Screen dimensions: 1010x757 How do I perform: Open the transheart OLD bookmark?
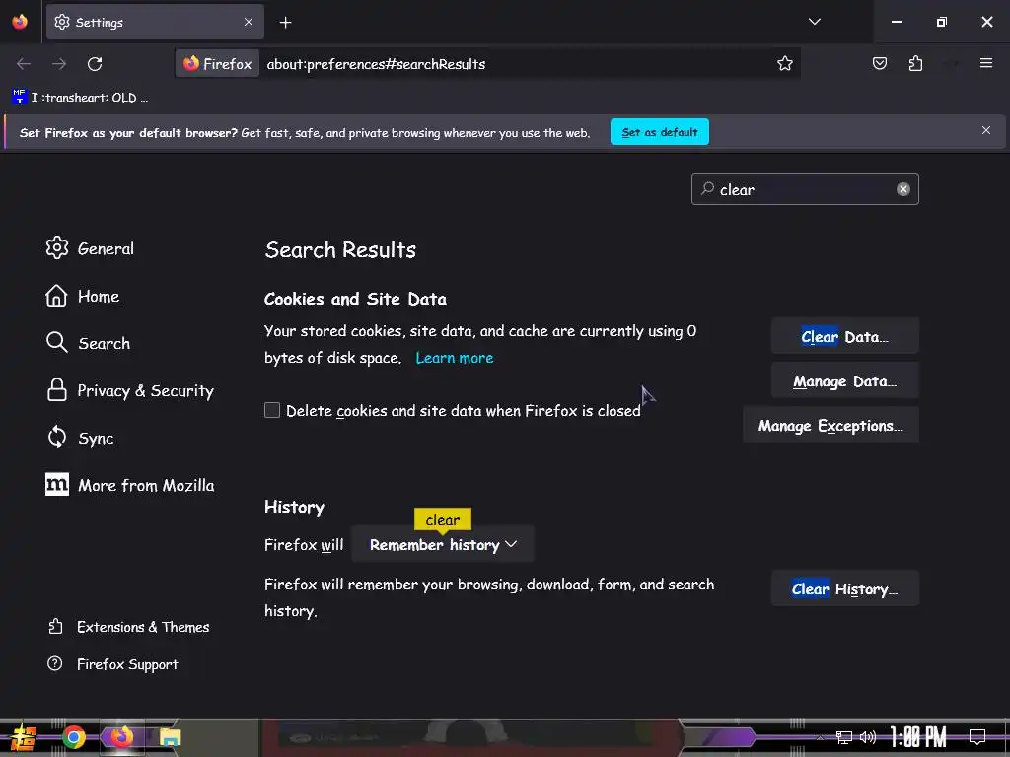tap(80, 98)
